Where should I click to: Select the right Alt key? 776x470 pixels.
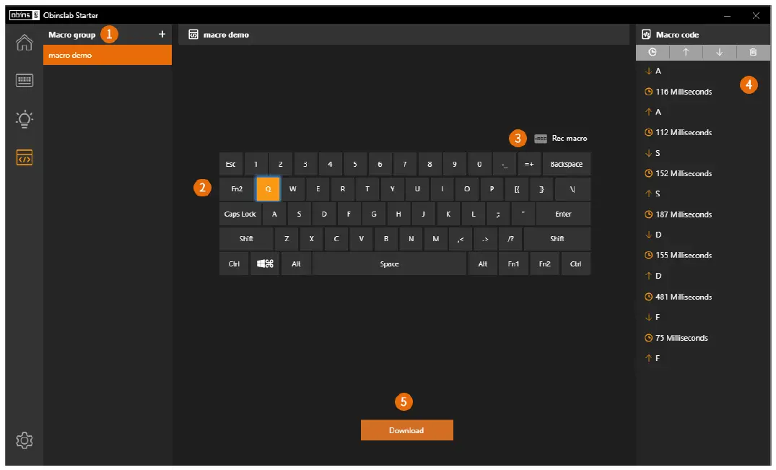[482, 264]
